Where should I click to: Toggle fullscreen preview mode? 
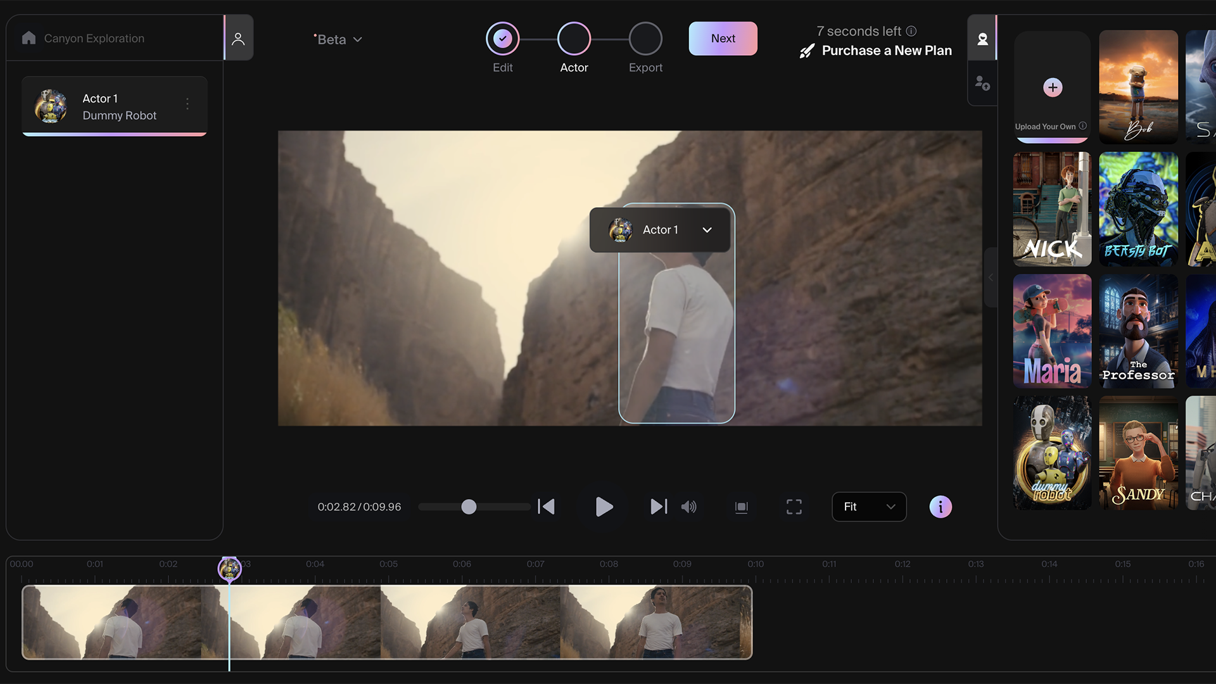(794, 507)
